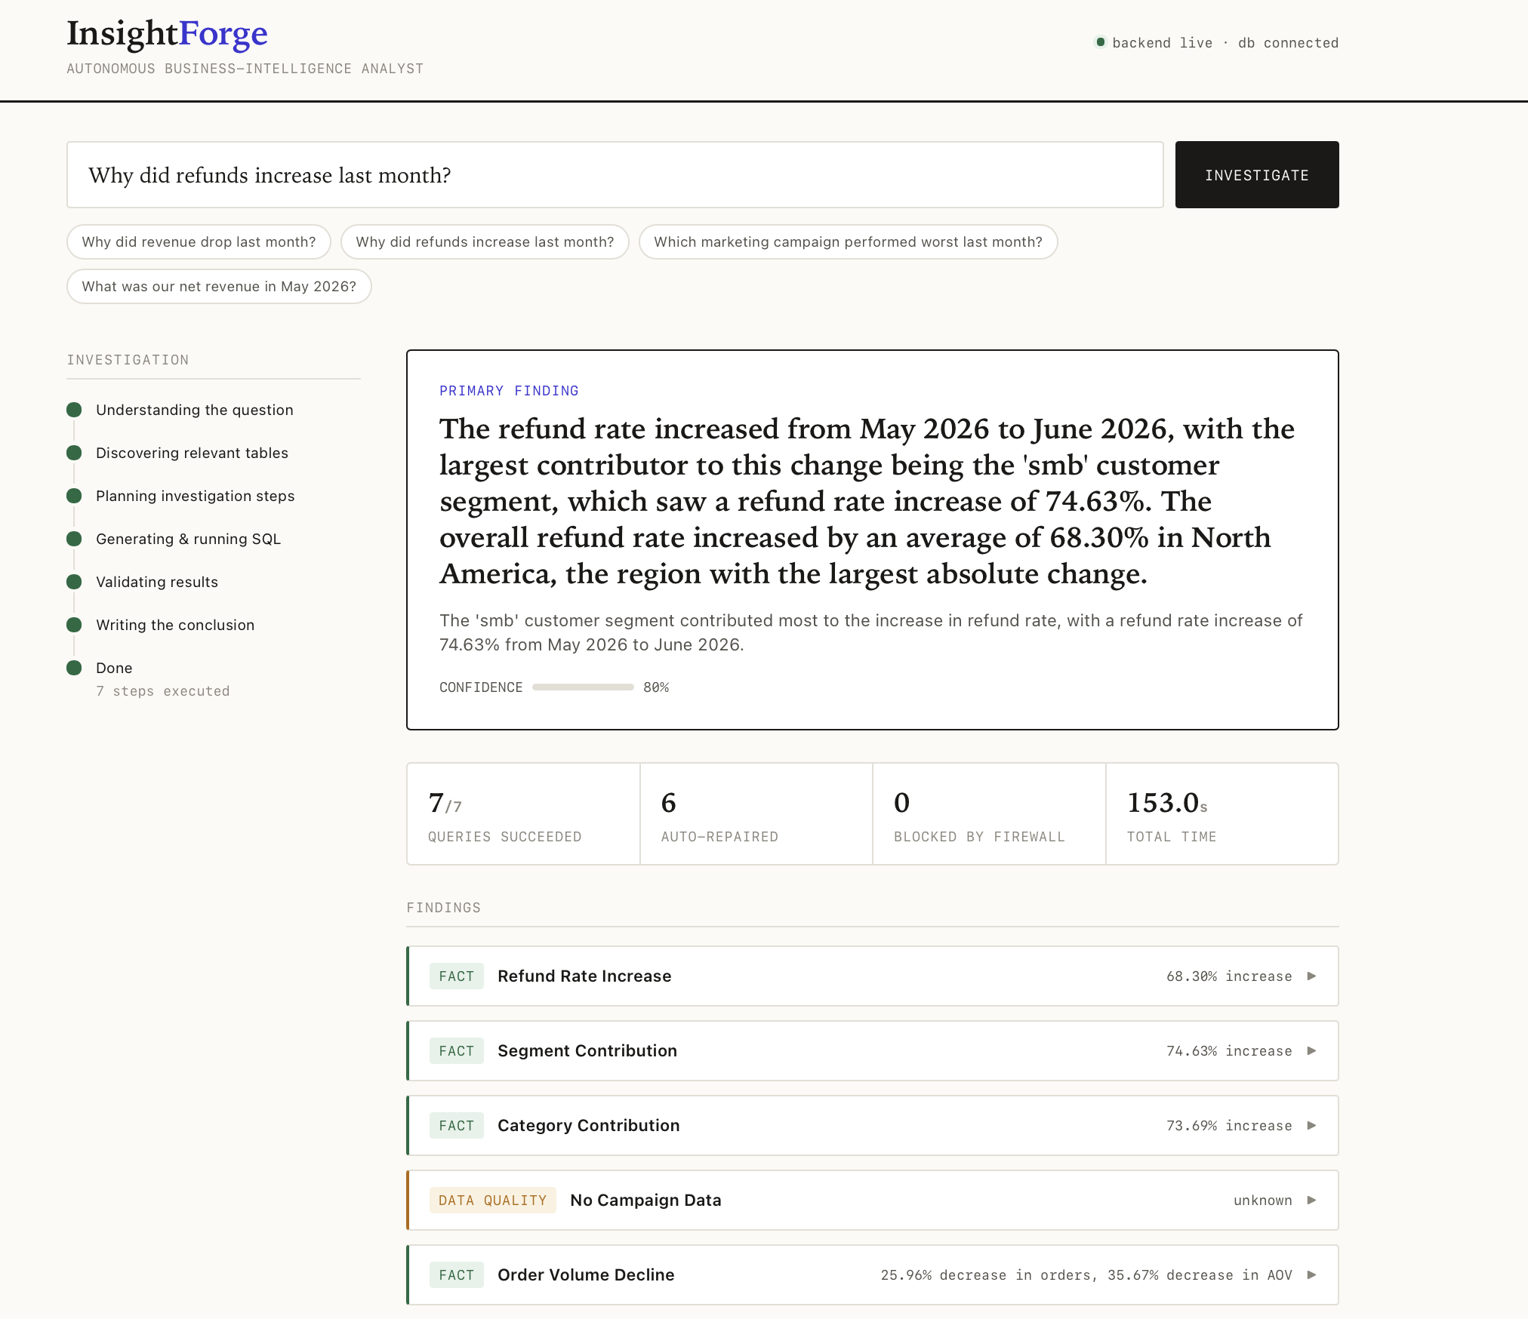Select 'Why did revenue drop last month?' suggestion
Screen dimensions: 1528x1319
pyautogui.click(x=199, y=241)
